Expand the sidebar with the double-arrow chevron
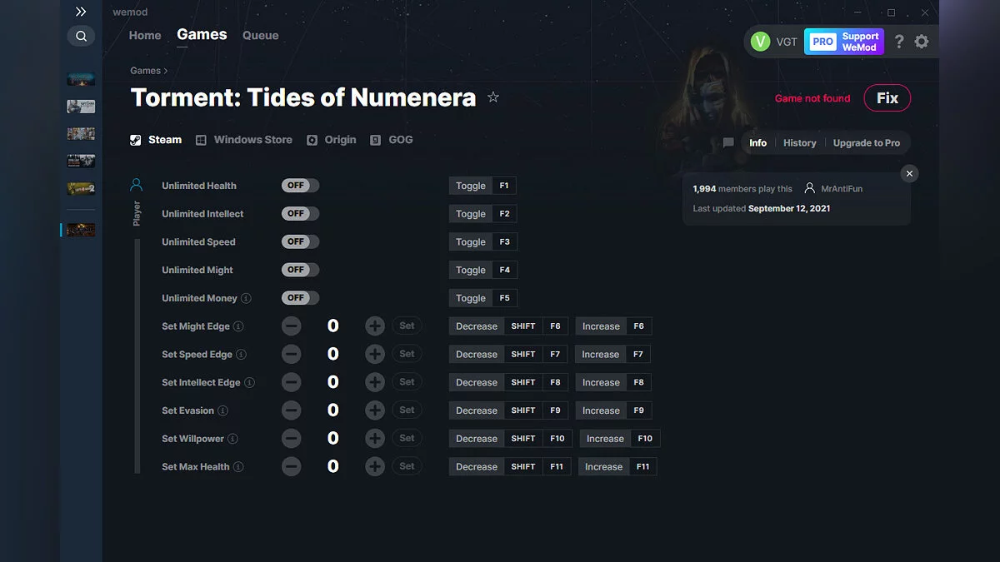Image resolution: width=1000 pixels, height=562 pixels. click(81, 12)
